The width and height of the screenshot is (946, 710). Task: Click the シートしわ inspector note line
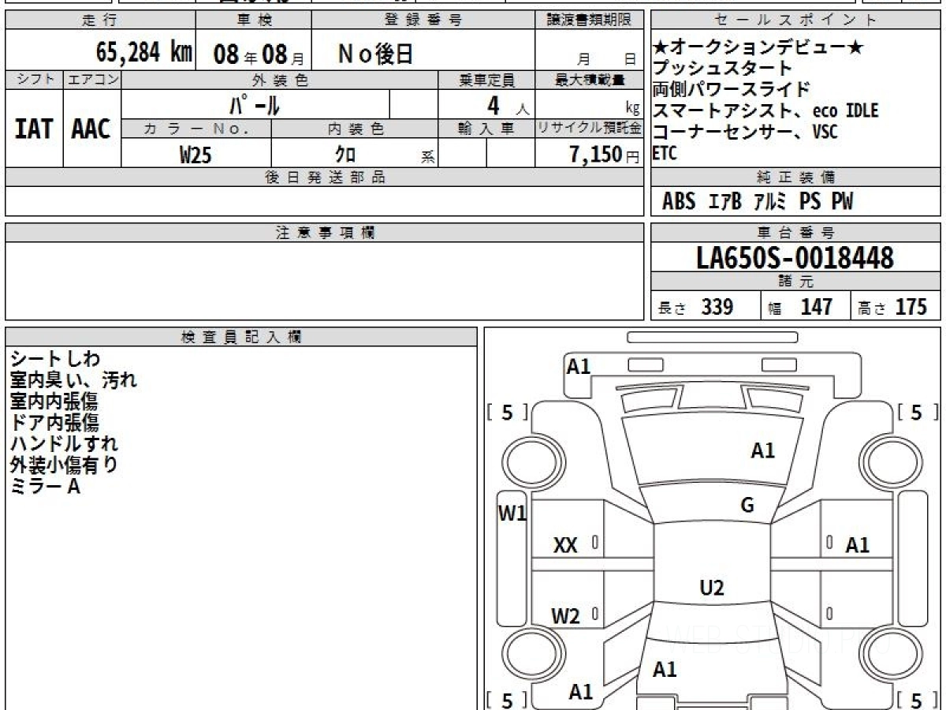55,359
